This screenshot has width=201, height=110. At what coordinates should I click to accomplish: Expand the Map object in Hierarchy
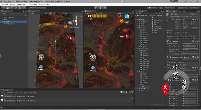[x=3, y=20]
